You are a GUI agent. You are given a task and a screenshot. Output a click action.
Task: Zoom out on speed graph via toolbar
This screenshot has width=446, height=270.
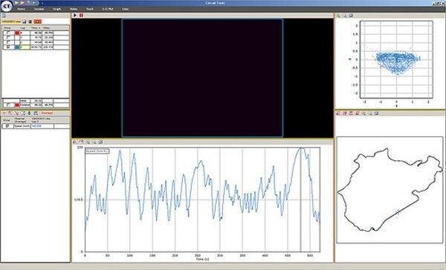click(x=94, y=142)
